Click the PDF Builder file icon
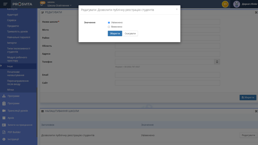 click(x=4, y=132)
